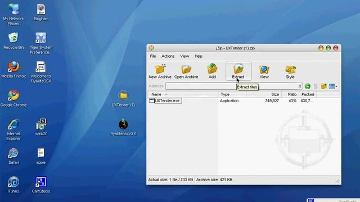Click the Add files toolbar icon
Viewport: 360px width, 202px height.
212,68
